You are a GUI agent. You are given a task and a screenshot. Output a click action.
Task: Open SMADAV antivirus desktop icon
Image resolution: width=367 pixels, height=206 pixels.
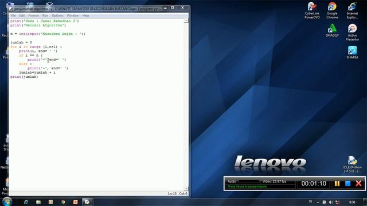[x=332, y=30]
